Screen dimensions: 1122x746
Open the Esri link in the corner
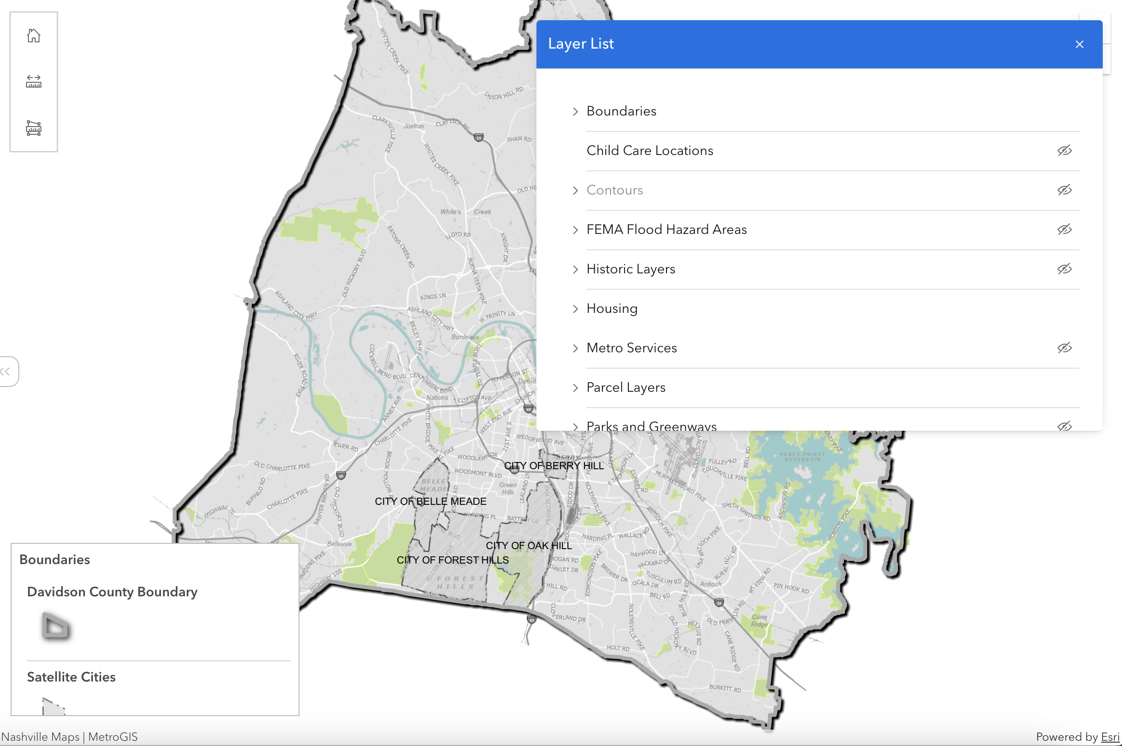click(x=1110, y=737)
